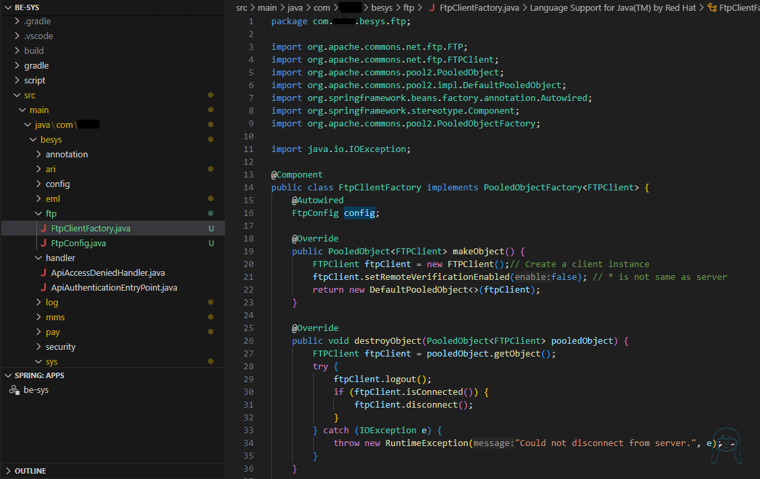Image resolution: width=760 pixels, height=479 pixels.
Task: Click Java icon beside FtpClientFactory.java in tree
Action: [44, 228]
